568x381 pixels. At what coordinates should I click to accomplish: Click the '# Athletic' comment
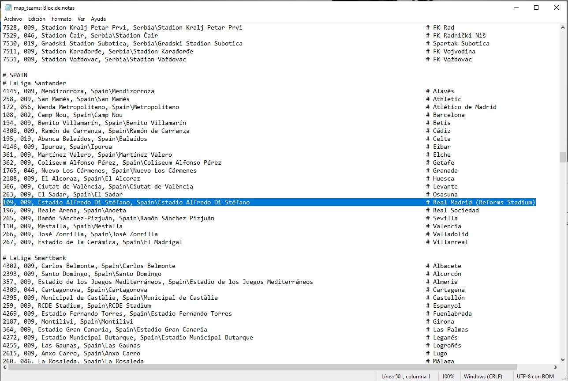[444, 99]
